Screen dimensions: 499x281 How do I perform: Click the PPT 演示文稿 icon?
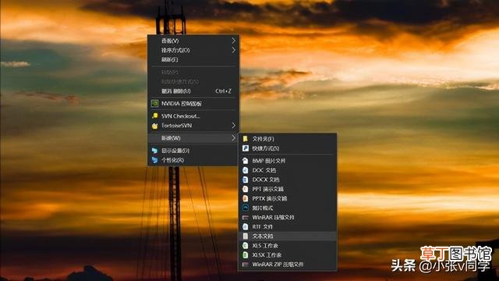point(246,189)
